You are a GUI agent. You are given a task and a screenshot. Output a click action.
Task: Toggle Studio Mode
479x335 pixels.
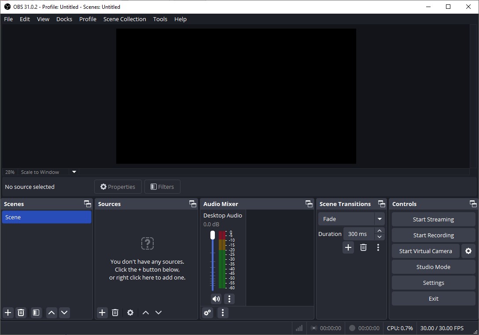[x=433, y=267]
